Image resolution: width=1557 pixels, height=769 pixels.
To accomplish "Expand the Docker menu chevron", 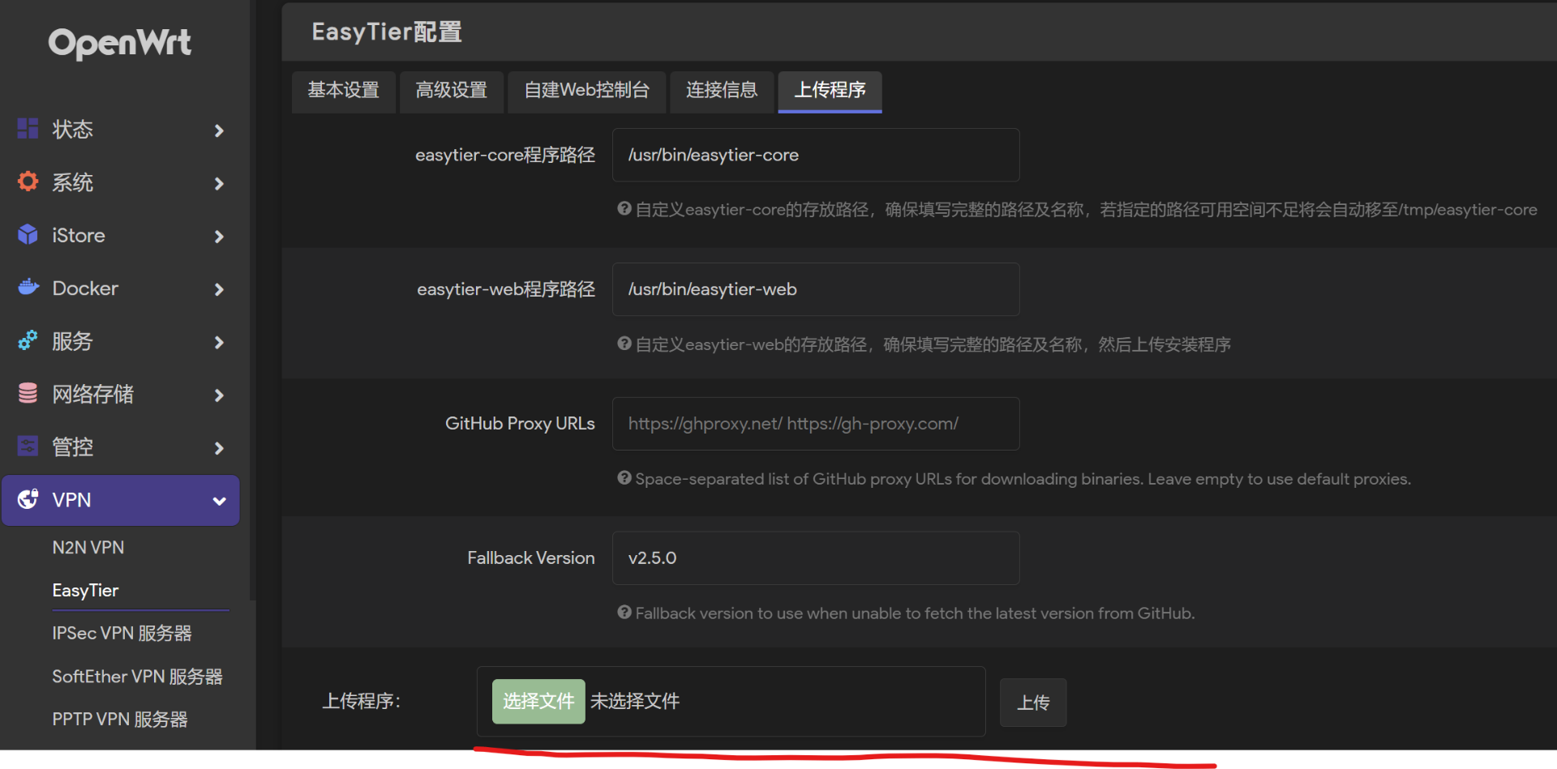I will (x=219, y=289).
